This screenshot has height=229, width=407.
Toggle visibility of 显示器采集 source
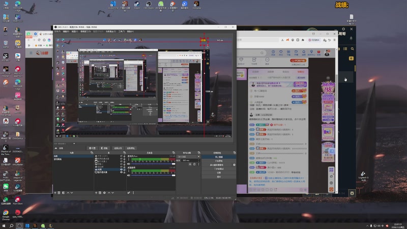[121, 172]
